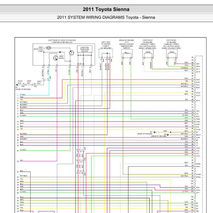Click the 'VTA1' terminal at pin 78
This screenshot has width=213, height=213.
pyautogui.click(x=198, y=125)
